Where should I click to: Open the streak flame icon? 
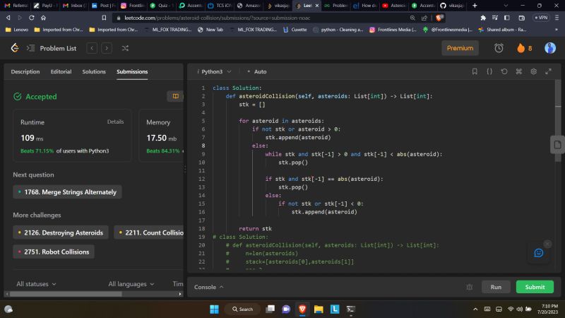[x=521, y=48]
